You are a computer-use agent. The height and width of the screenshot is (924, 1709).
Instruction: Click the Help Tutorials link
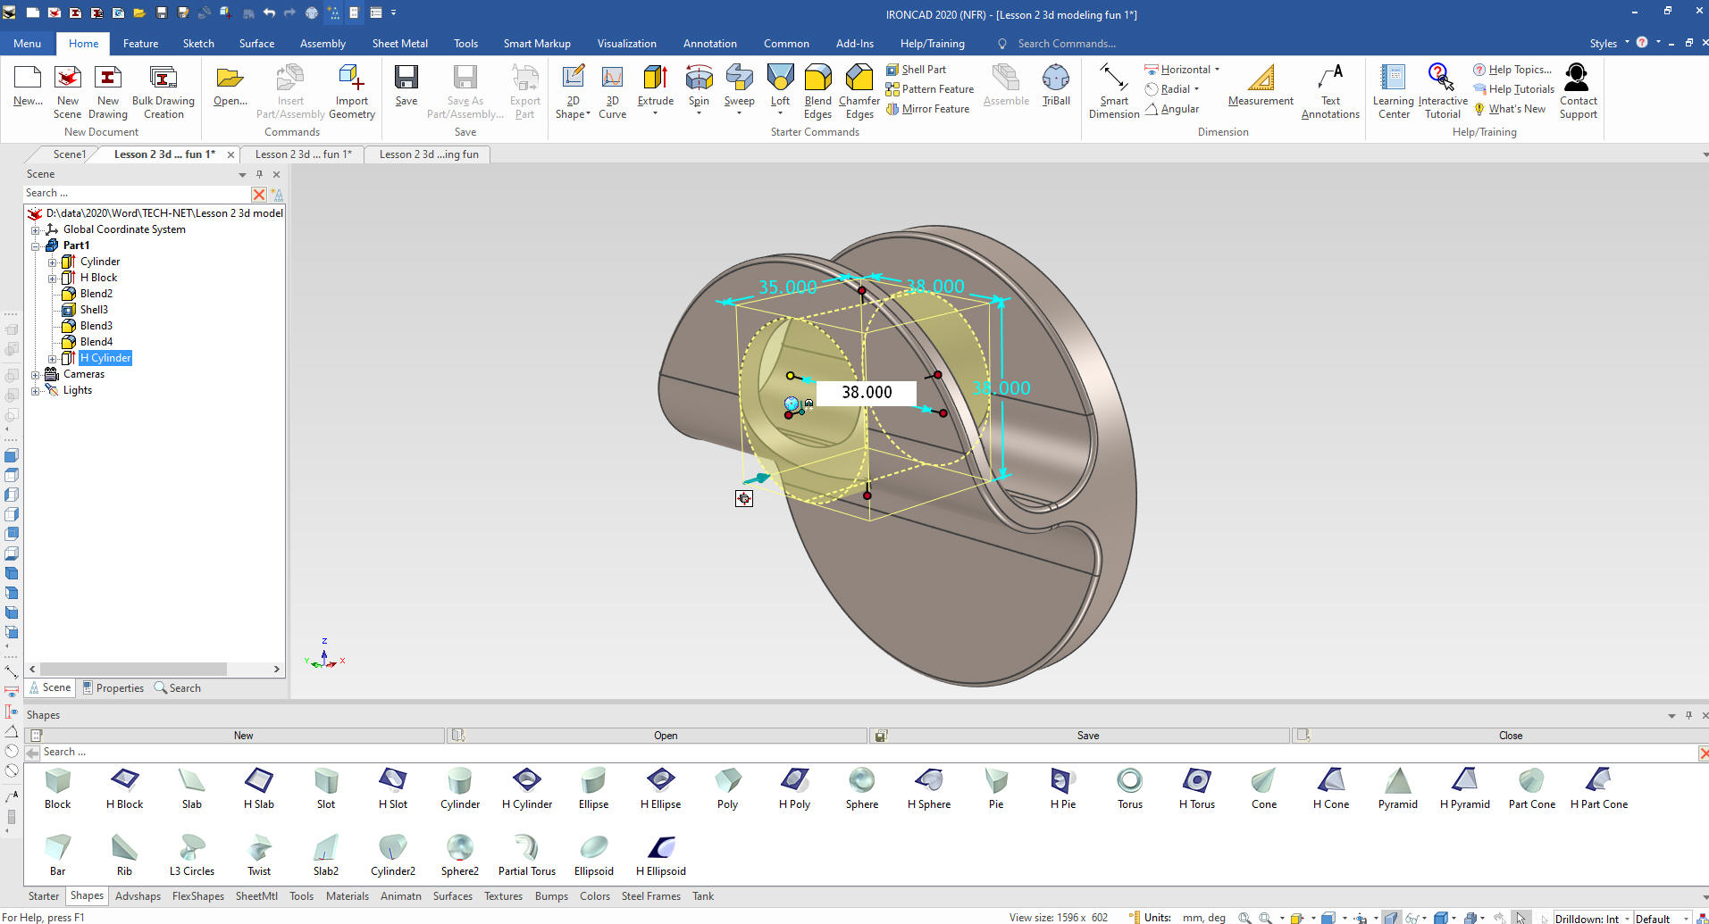point(1521,89)
